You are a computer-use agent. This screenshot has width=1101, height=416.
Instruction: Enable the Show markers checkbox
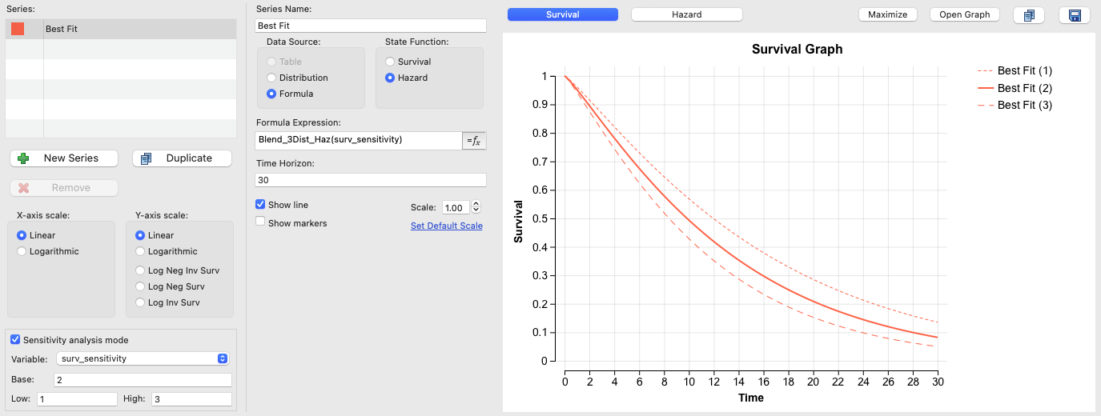click(x=260, y=222)
